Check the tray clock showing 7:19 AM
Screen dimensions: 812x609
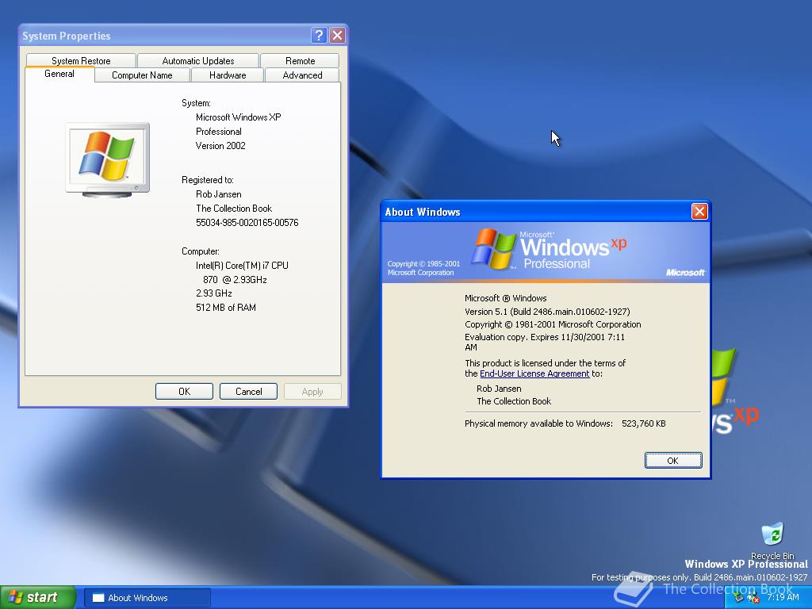(x=783, y=597)
